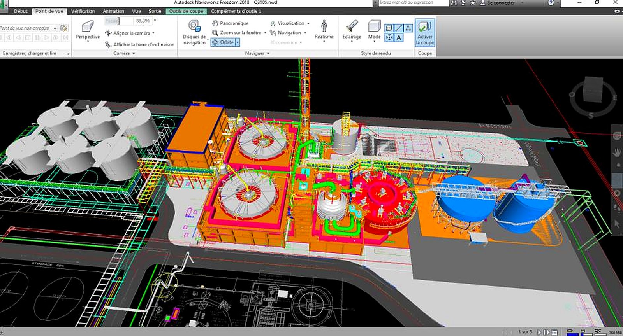
Task: Expand the Caméra panel
Action: 124,53
